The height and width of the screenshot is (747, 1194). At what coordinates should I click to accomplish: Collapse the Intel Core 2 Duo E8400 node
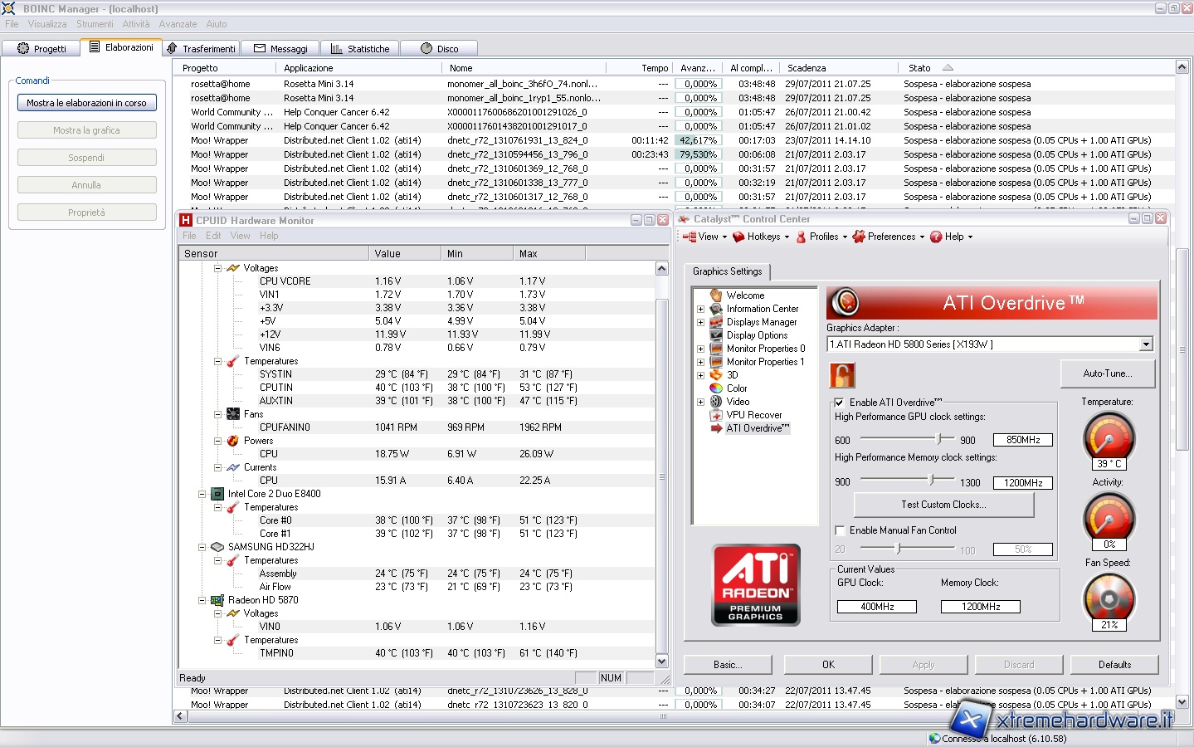click(202, 494)
